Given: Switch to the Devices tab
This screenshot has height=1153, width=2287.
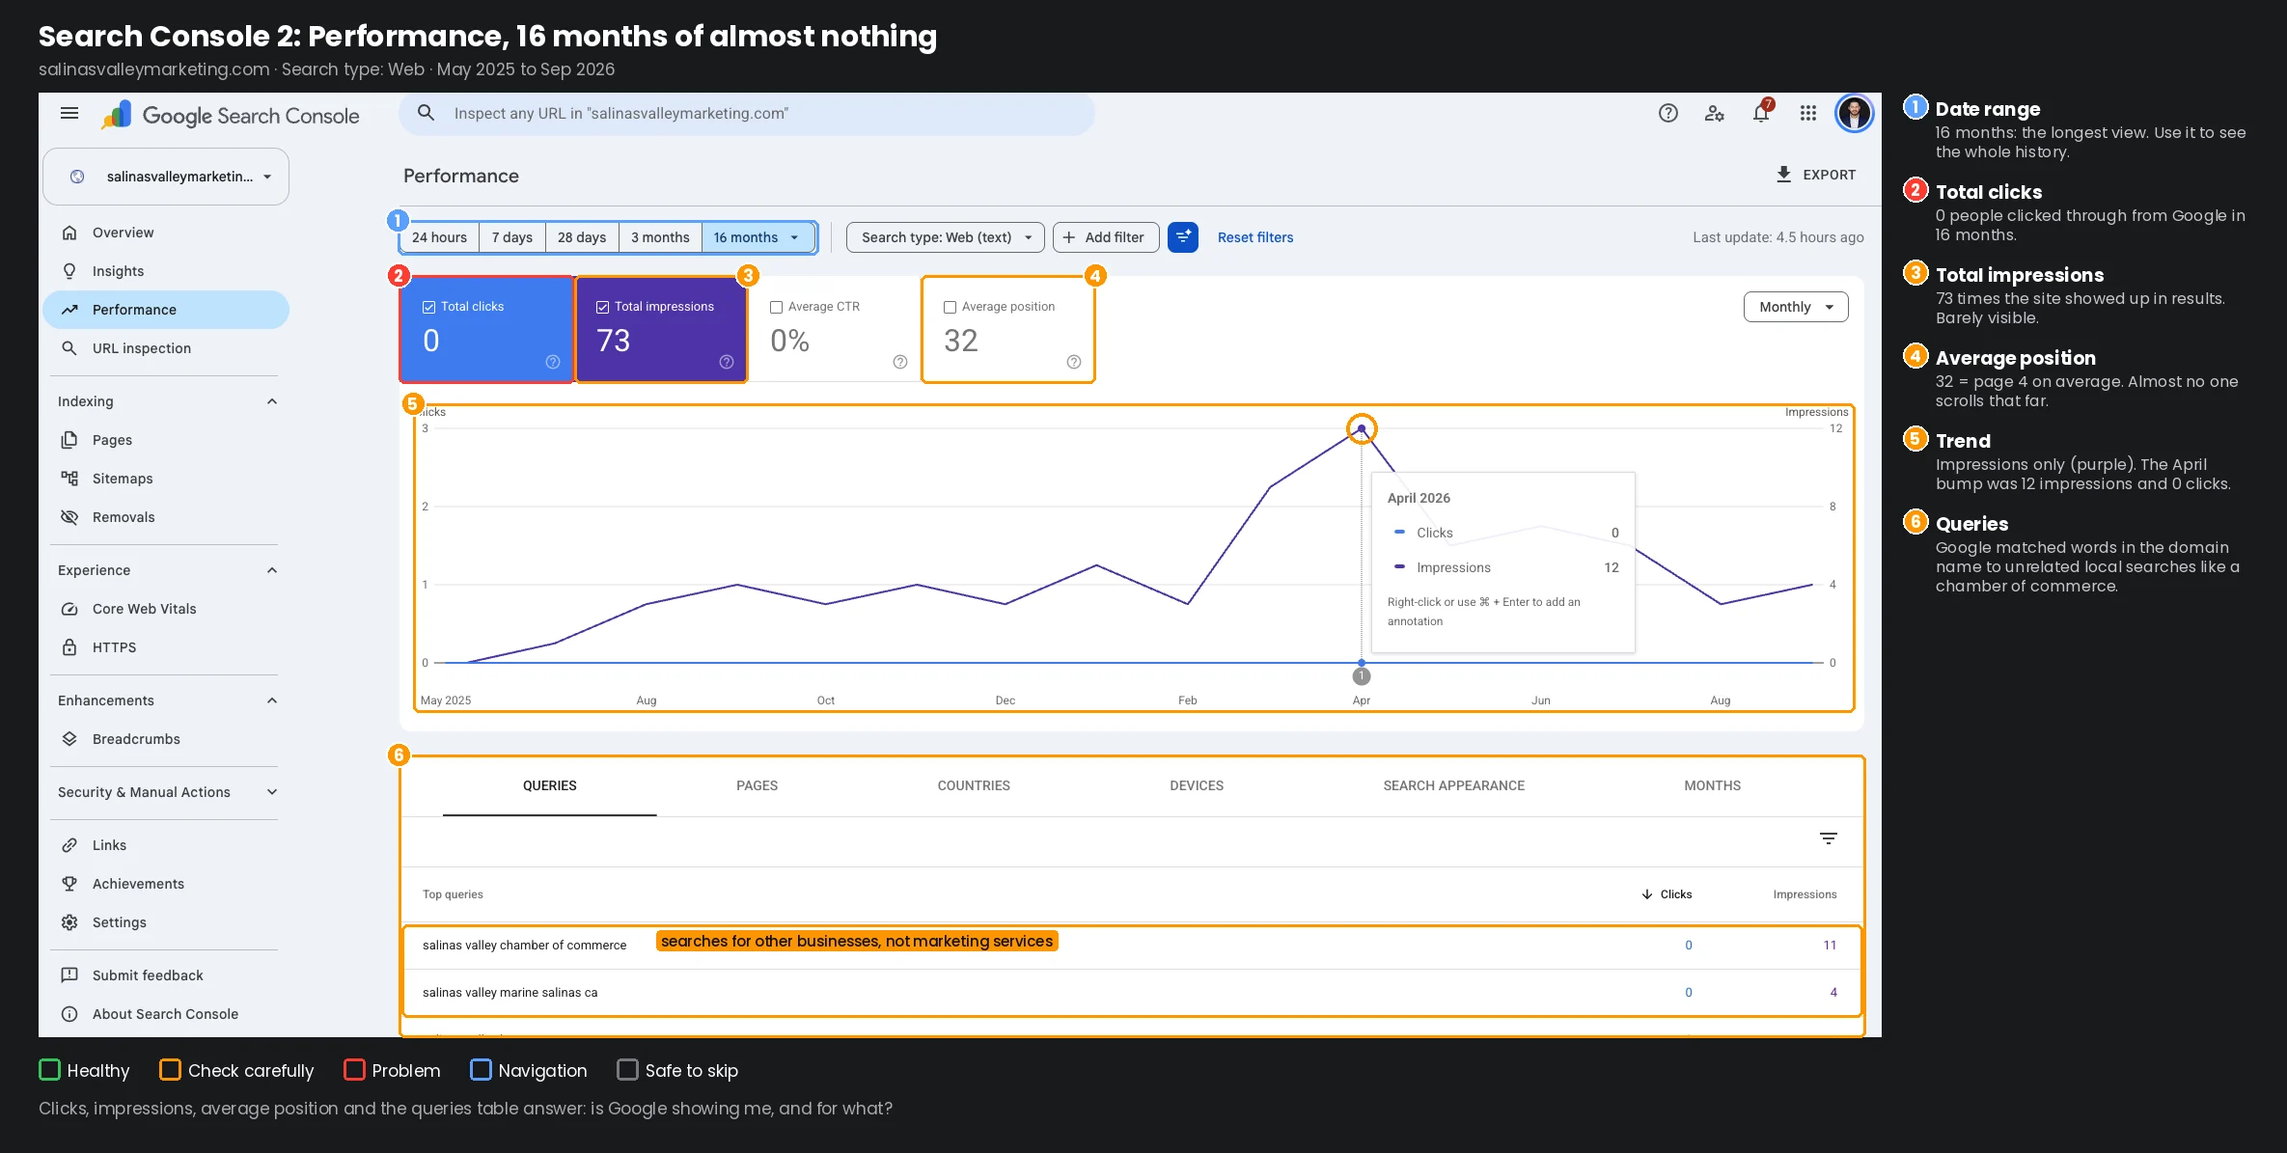Looking at the screenshot, I should click(1197, 785).
